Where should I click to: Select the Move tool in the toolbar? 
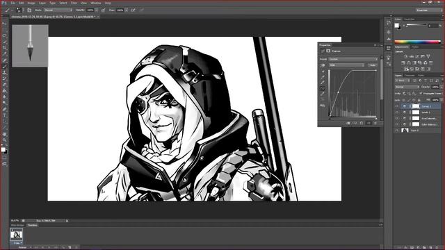click(4, 24)
